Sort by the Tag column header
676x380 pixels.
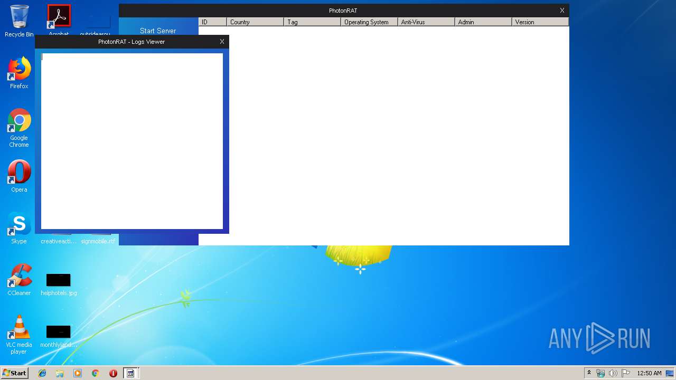(313, 22)
